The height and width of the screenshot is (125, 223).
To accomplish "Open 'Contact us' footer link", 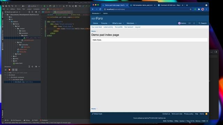I will tap(166, 114).
